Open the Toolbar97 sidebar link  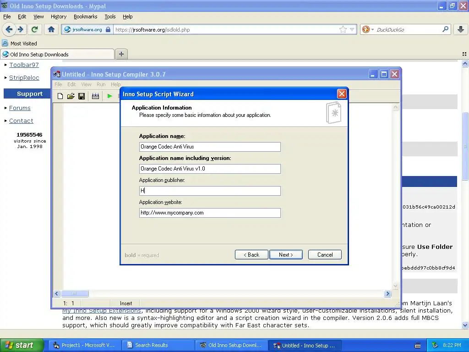[x=24, y=65]
